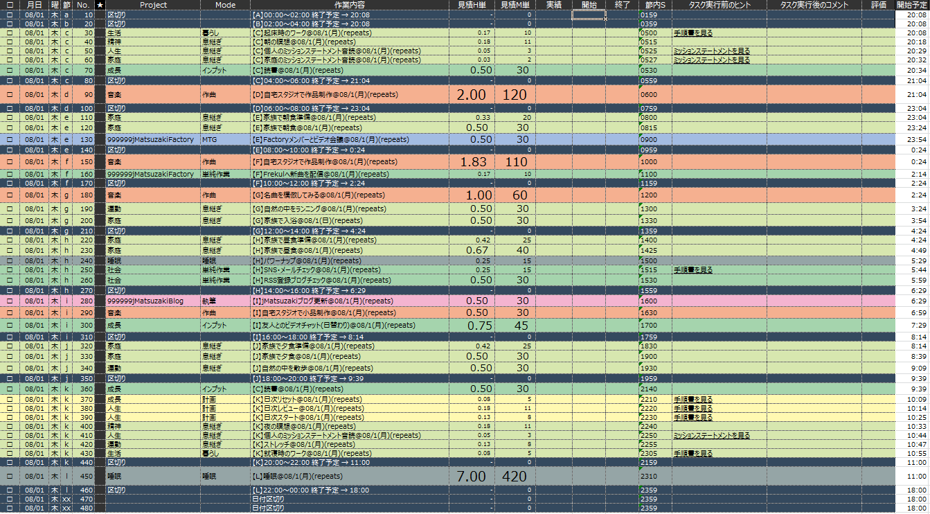Select task cell パワーナップ
Image resolution: width=930 pixels, height=514 pixels.
point(350,260)
